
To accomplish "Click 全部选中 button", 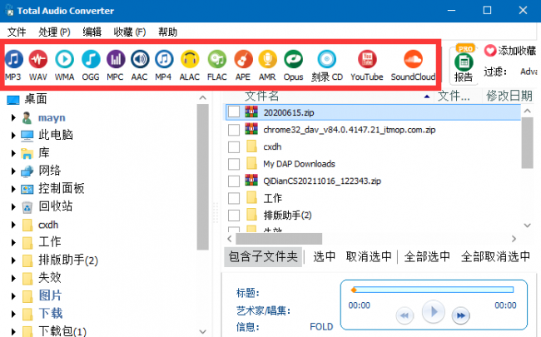I will (427, 256).
